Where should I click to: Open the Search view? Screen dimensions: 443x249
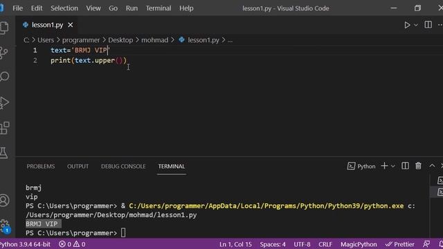tap(4, 77)
